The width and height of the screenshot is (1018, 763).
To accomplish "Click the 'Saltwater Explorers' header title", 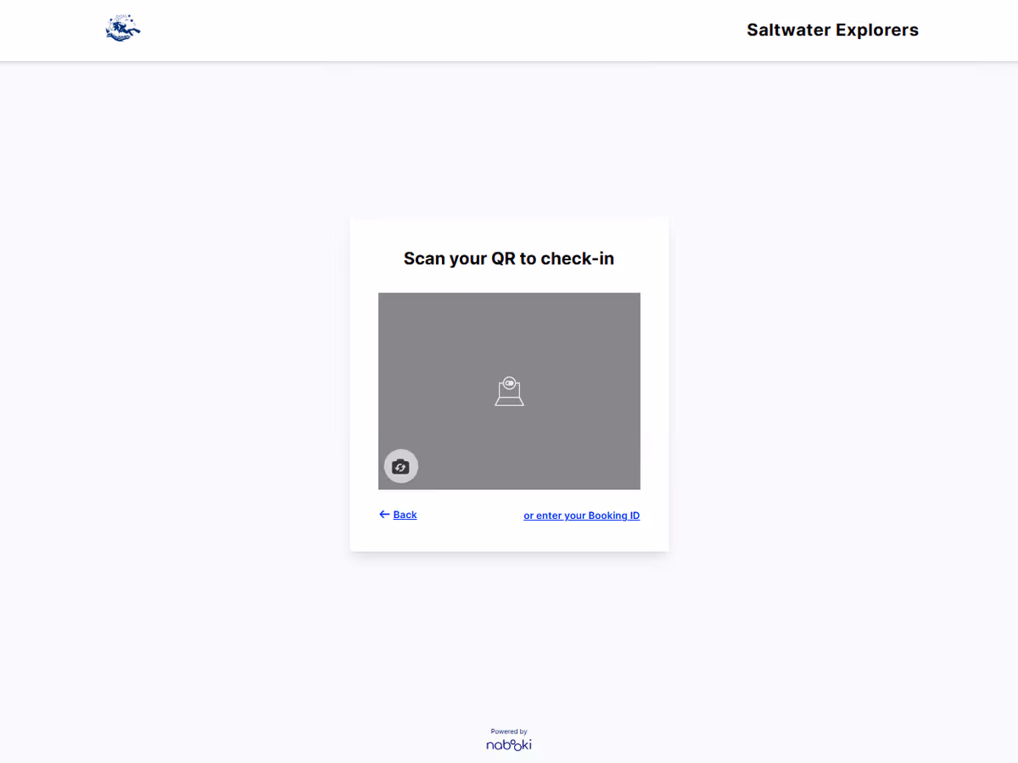I will pyautogui.click(x=832, y=30).
